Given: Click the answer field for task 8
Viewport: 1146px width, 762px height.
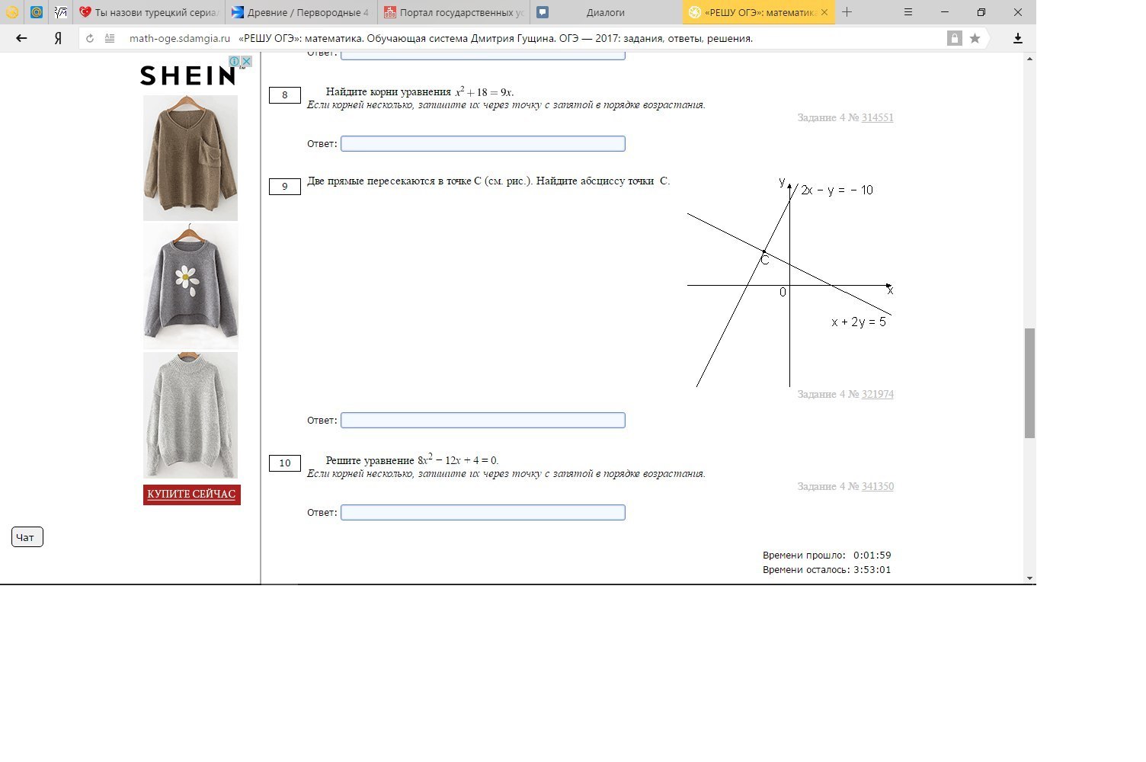Looking at the screenshot, I should pyautogui.click(x=483, y=143).
